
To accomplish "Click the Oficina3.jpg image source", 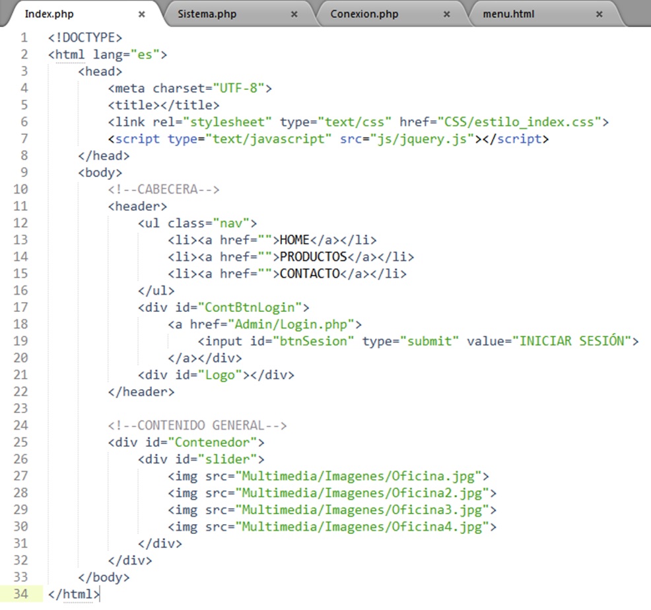I will (x=362, y=510).
